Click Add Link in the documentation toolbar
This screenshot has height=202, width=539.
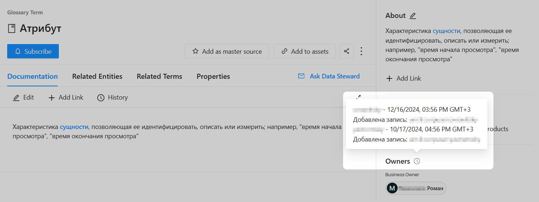(66, 97)
